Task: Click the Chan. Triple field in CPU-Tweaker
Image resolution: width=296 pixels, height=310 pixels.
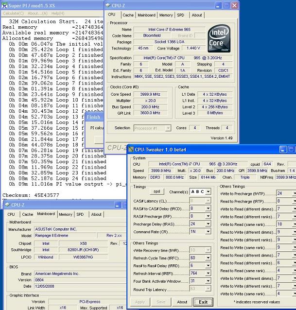Action: (245, 177)
